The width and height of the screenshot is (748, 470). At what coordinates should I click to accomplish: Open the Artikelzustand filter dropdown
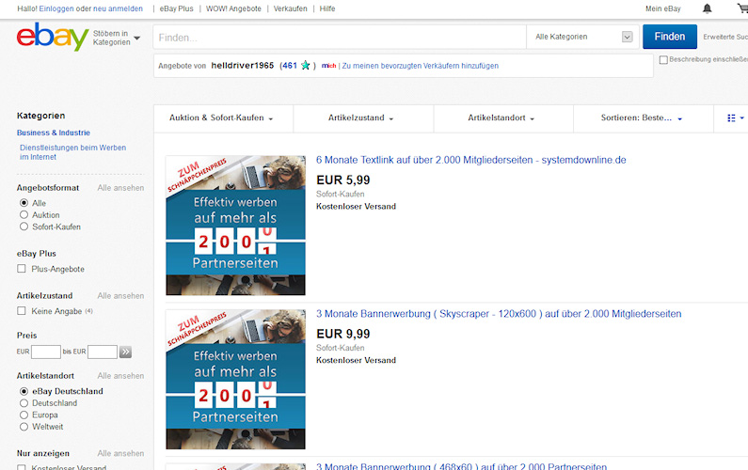pos(360,117)
